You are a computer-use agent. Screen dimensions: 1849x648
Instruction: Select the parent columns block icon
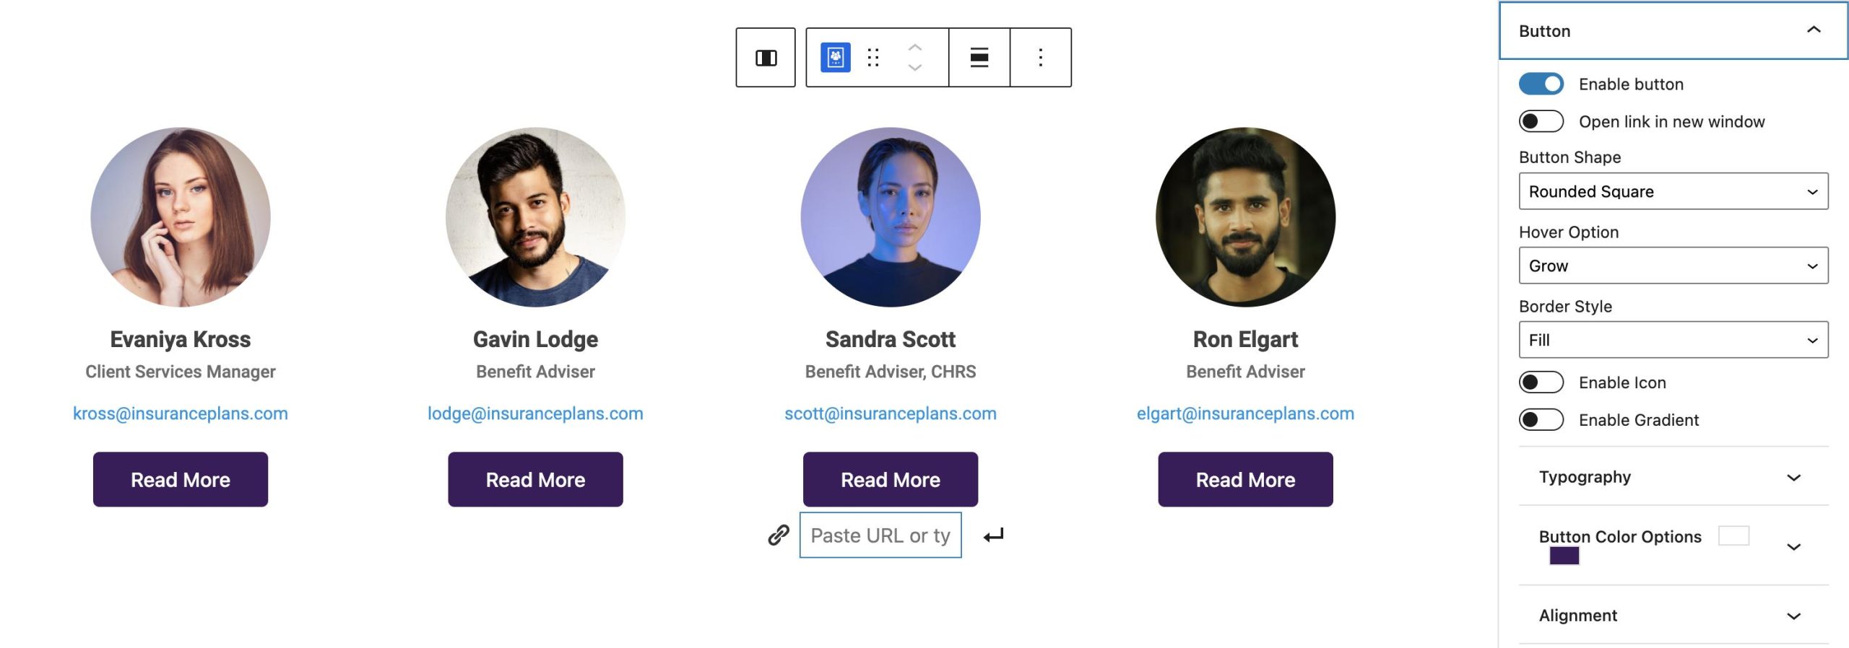pyautogui.click(x=766, y=58)
